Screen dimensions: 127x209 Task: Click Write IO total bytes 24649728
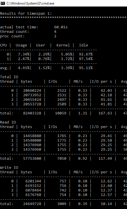(32, 204)
